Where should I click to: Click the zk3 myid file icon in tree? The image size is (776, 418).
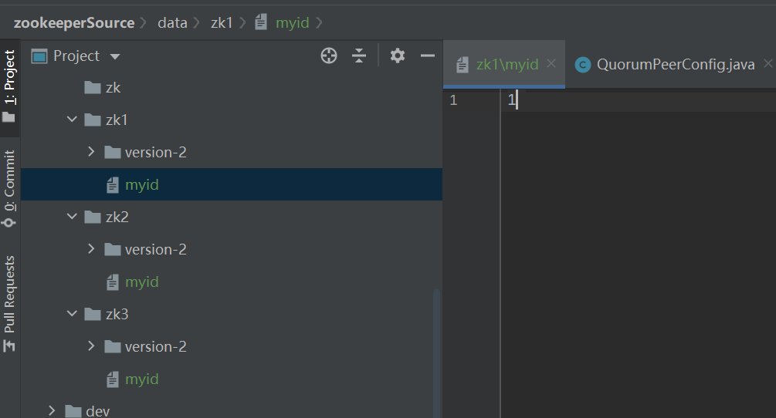[112, 379]
